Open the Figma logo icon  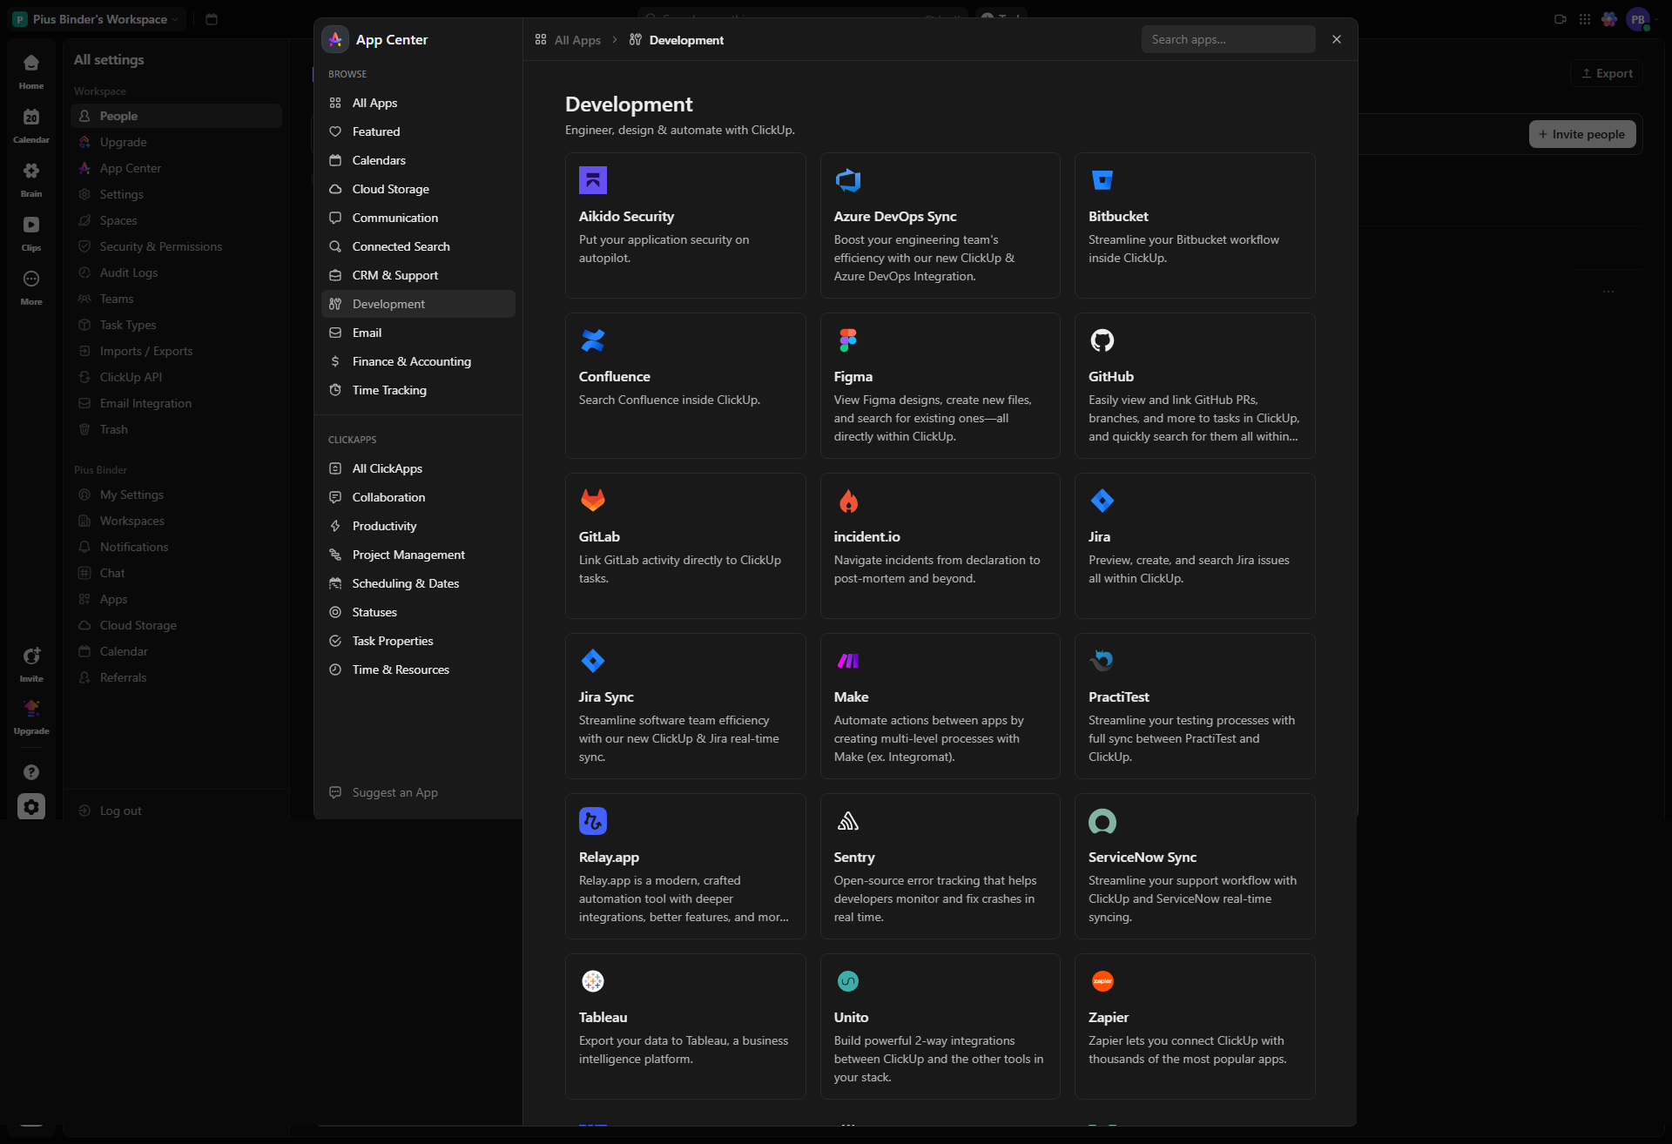(847, 340)
